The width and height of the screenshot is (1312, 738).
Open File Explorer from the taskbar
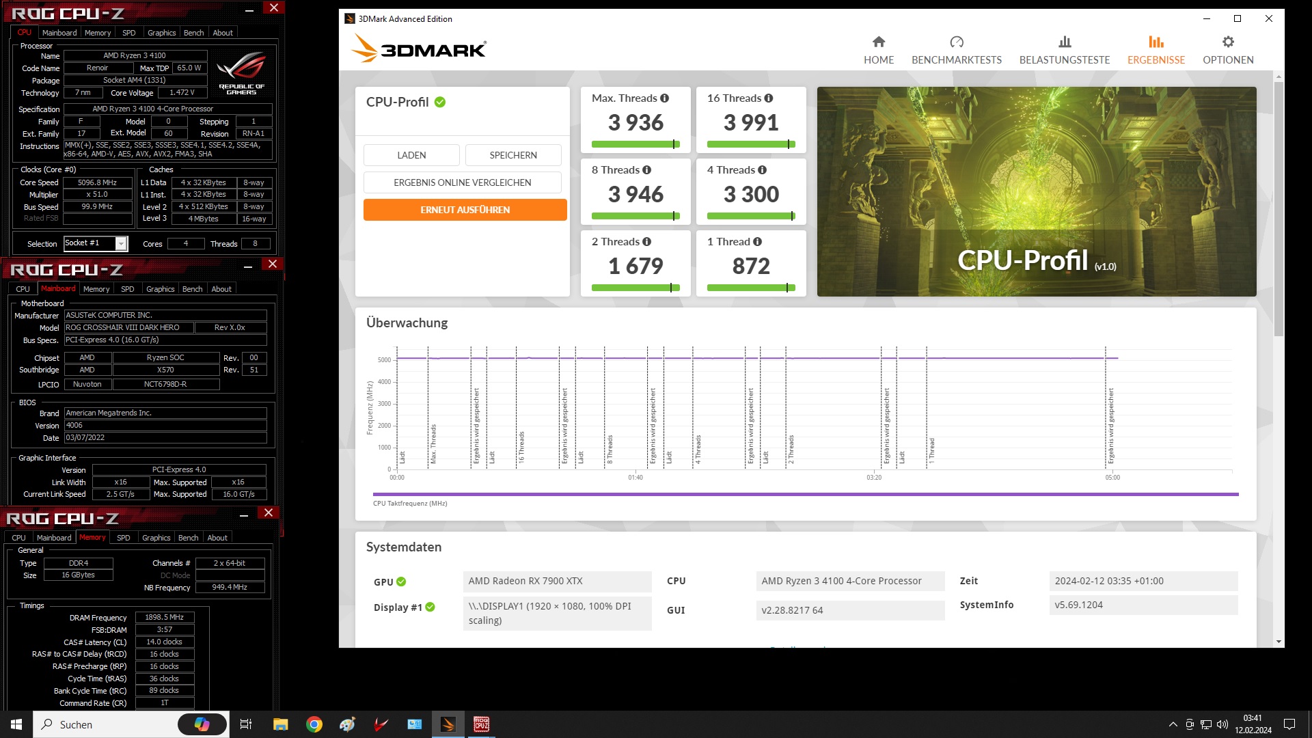280,724
